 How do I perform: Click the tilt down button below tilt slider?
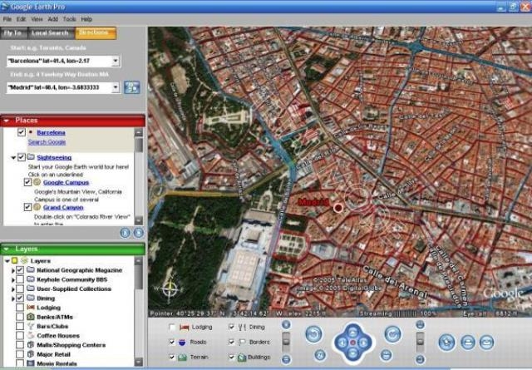click(420, 359)
